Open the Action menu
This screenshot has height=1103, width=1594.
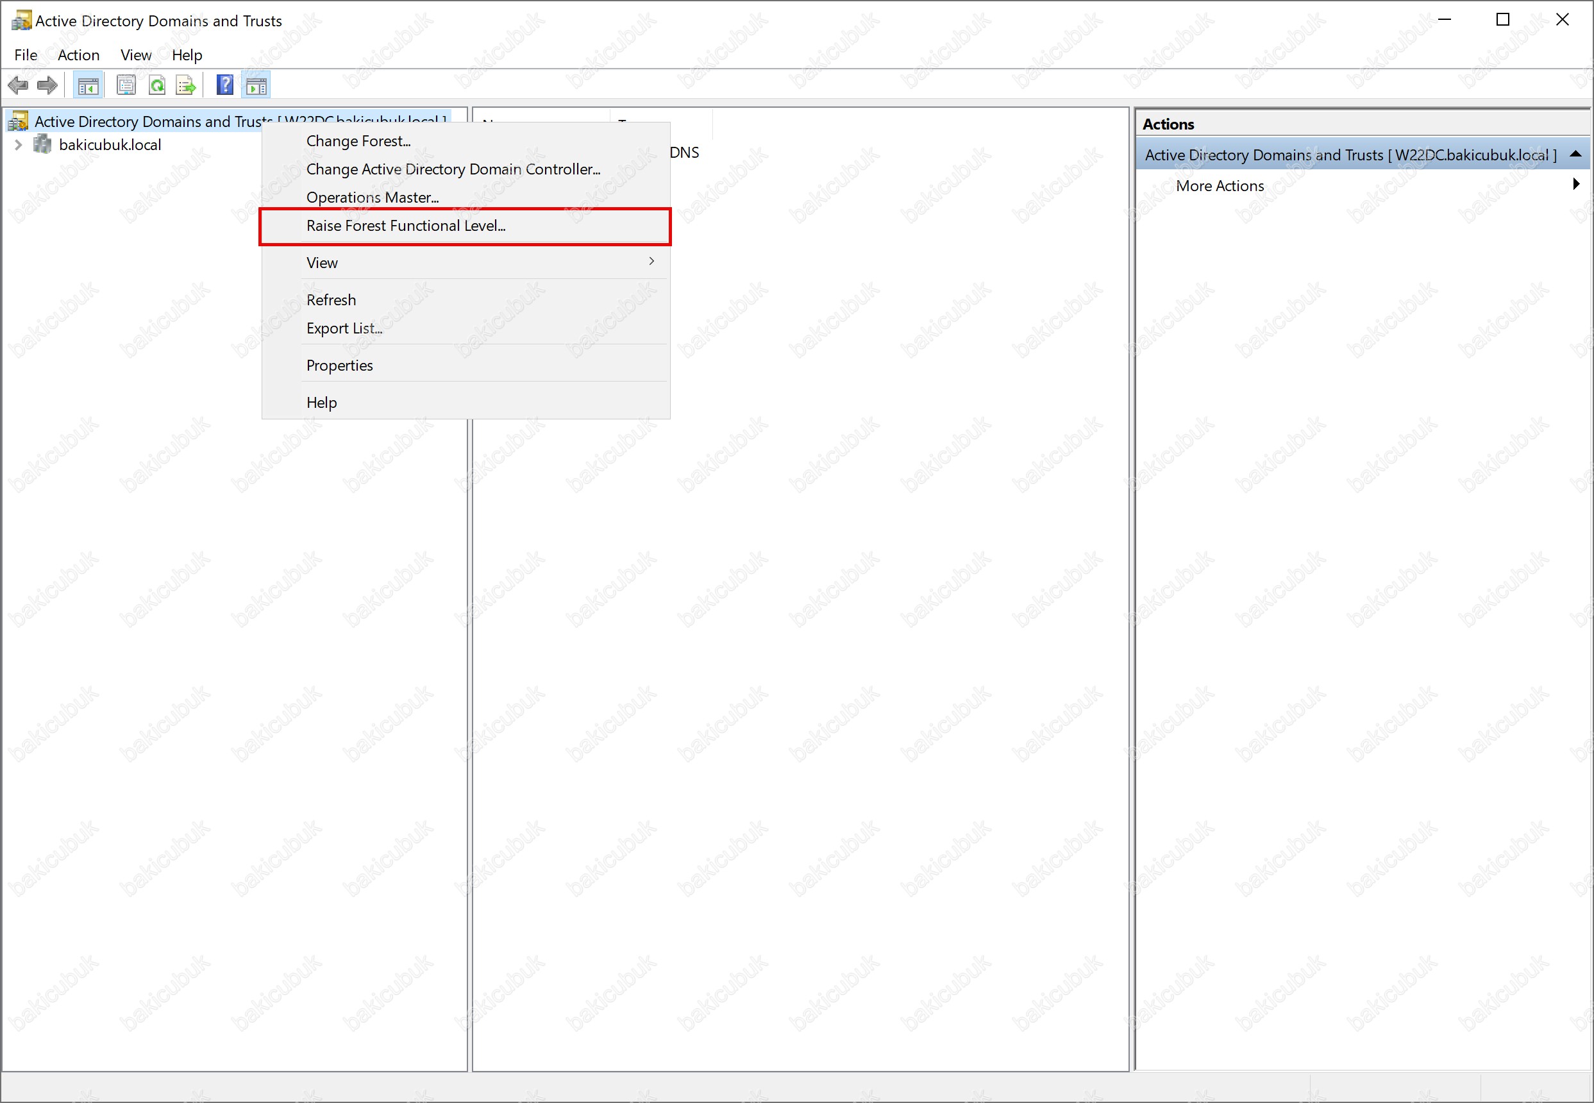click(79, 55)
